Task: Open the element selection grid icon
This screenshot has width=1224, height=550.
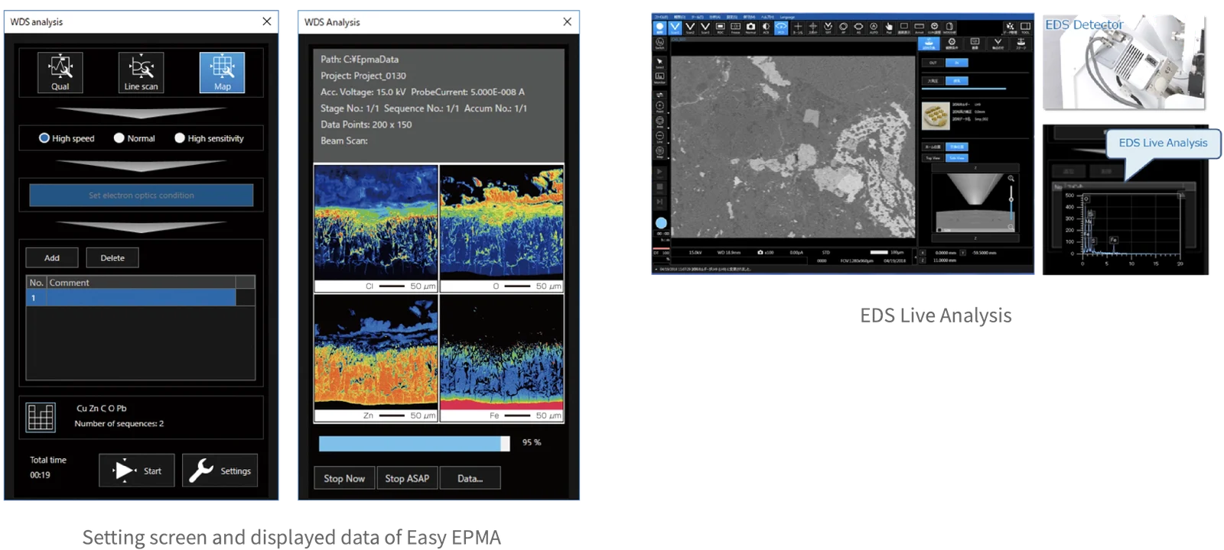Action: [x=41, y=416]
